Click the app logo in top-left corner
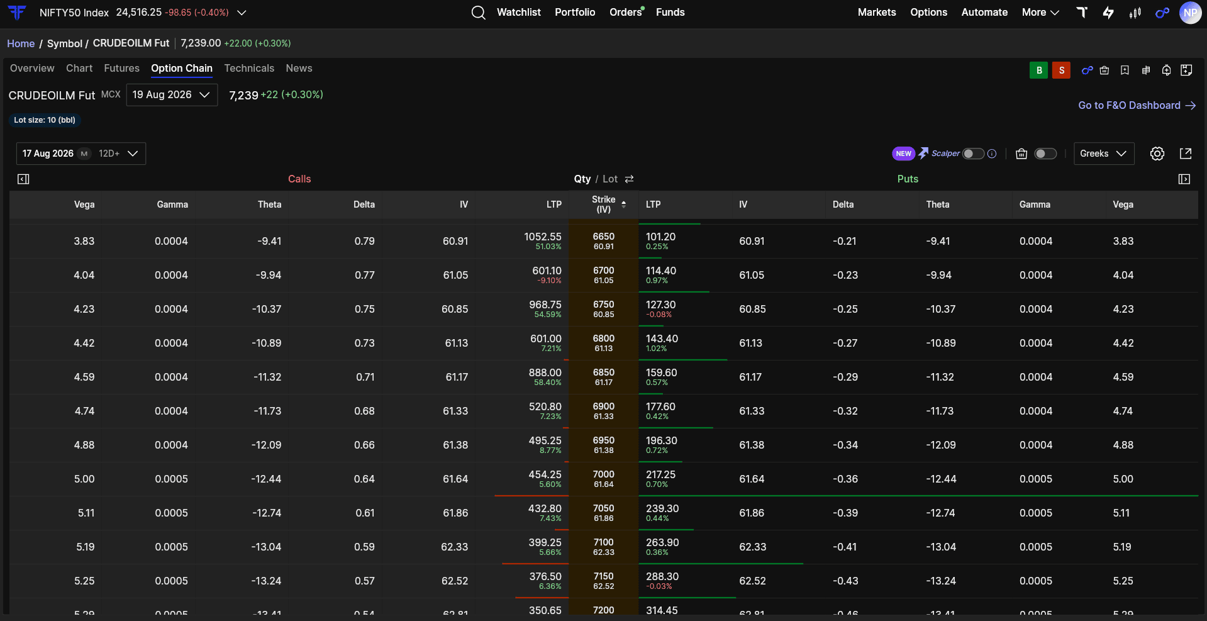 point(17,13)
